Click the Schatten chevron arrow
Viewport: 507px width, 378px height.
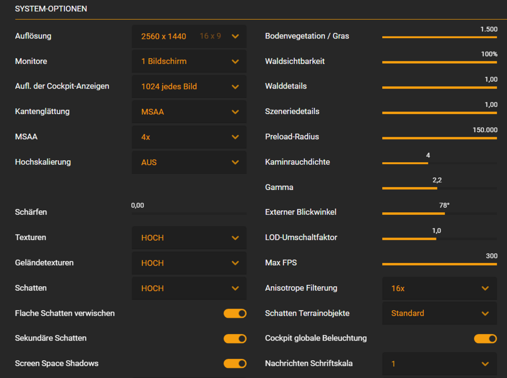[x=235, y=288]
